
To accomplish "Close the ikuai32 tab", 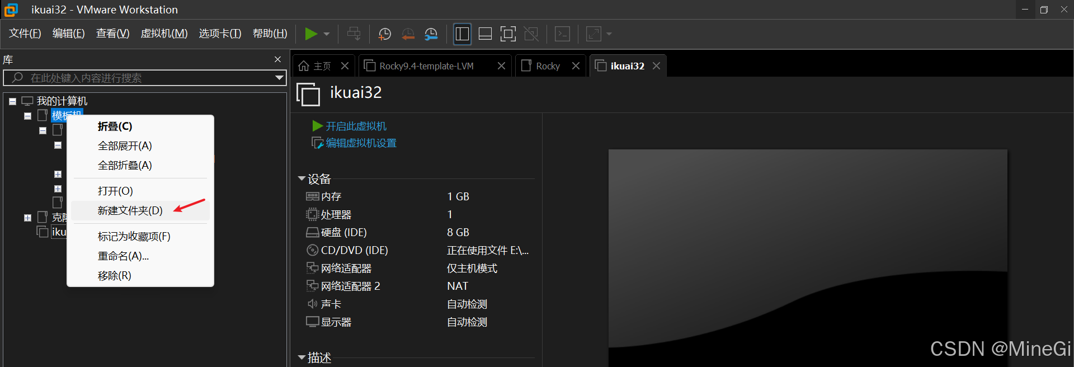I will (657, 66).
